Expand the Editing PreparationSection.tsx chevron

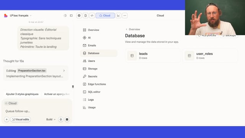64,71
